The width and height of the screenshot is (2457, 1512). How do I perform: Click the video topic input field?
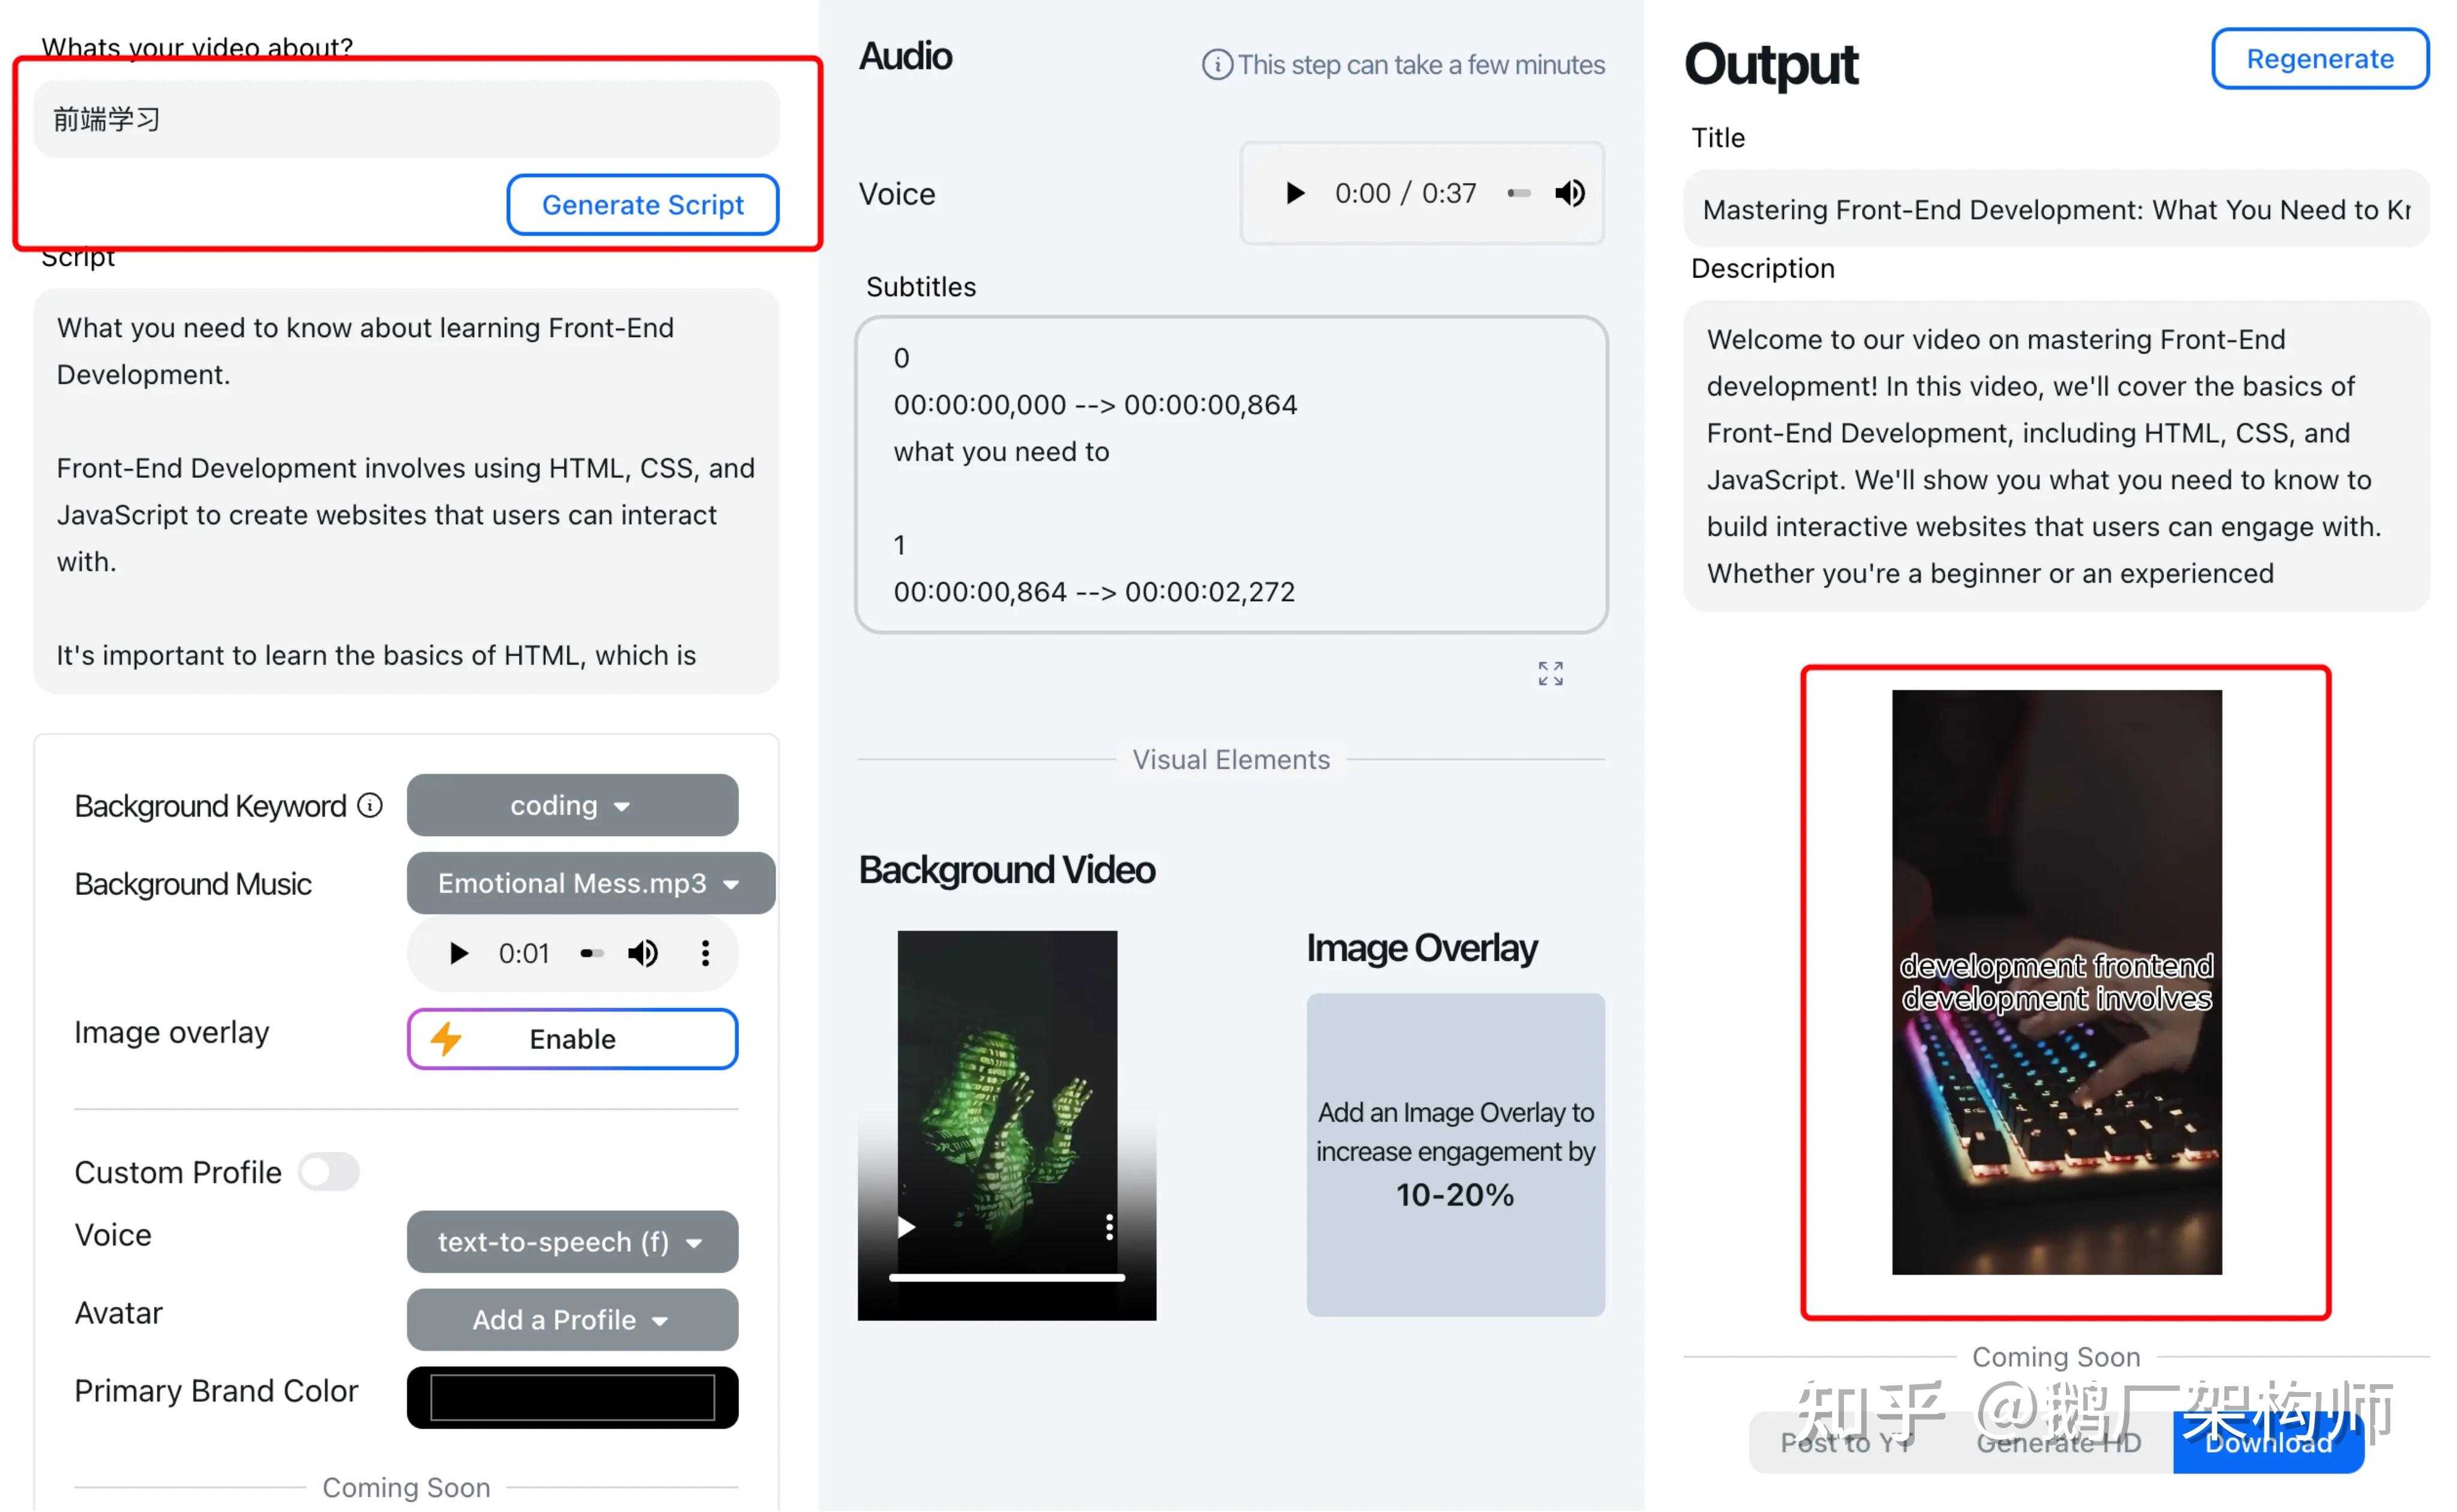point(406,119)
